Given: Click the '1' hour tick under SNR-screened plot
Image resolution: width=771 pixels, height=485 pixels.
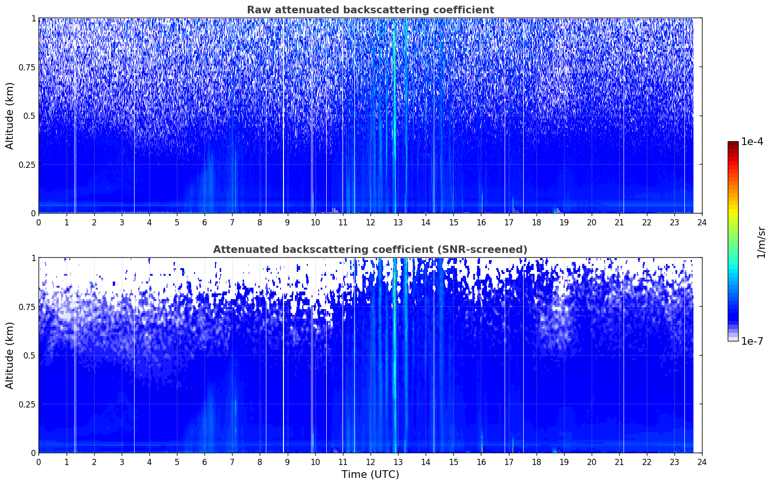Looking at the screenshot, I should 66,462.
